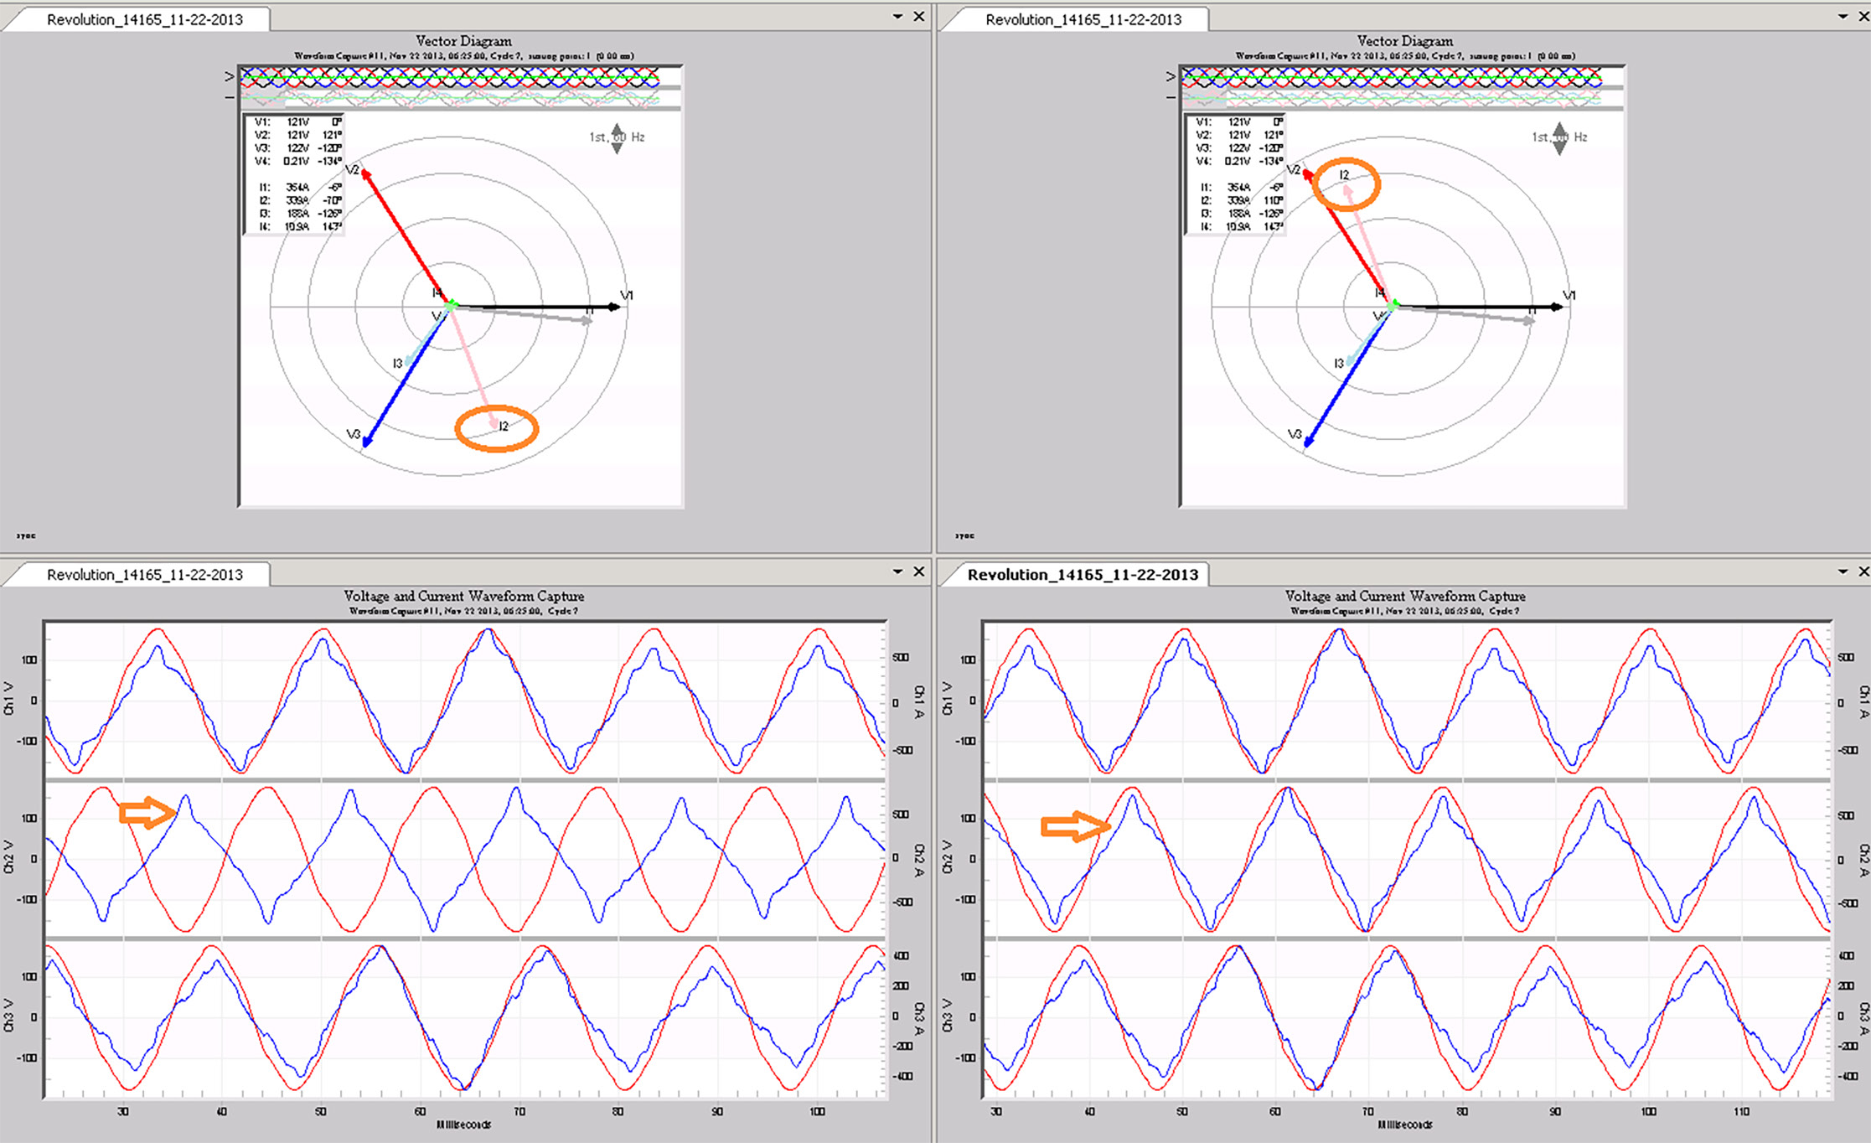Open the dropdown arrow on bottom-left waveform panel
The height and width of the screenshot is (1143, 1871).
[x=898, y=571]
